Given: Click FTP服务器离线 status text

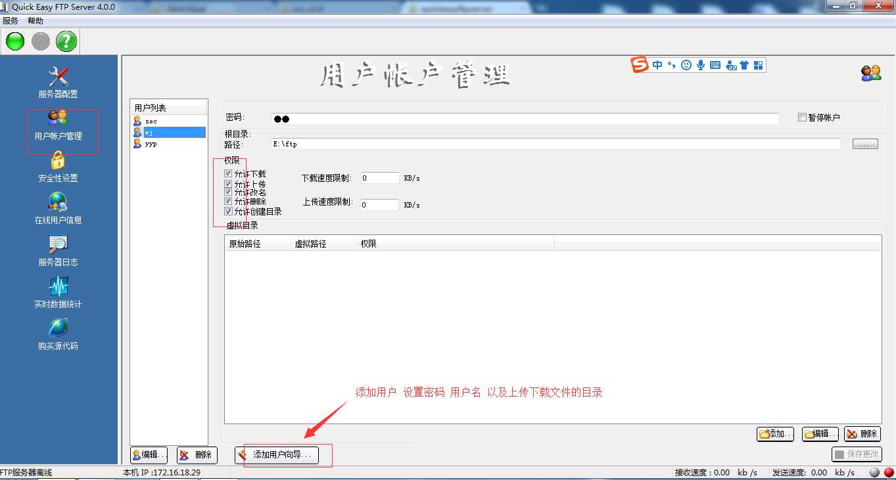Looking at the screenshot, I should [26, 473].
